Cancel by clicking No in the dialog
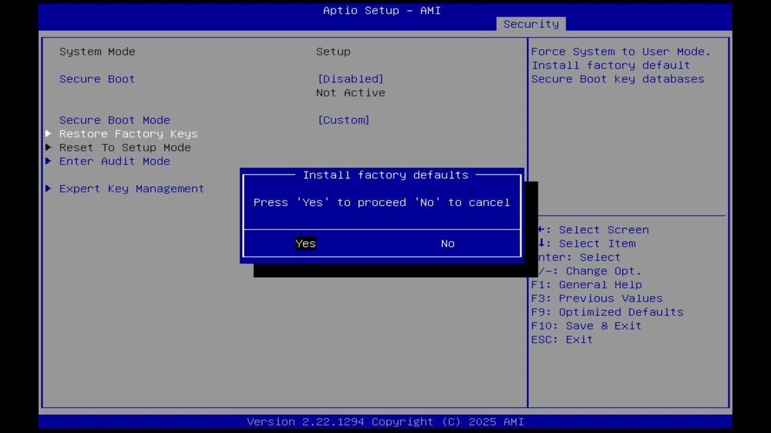The height and width of the screenshot is (433, 771). click(448, 244)
